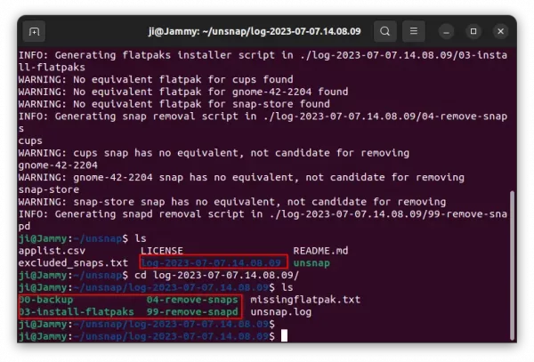The height and width of the screenshot is (362, 534).
Task: Click the terminal vertical scrollbar
Action: point(512,265)
